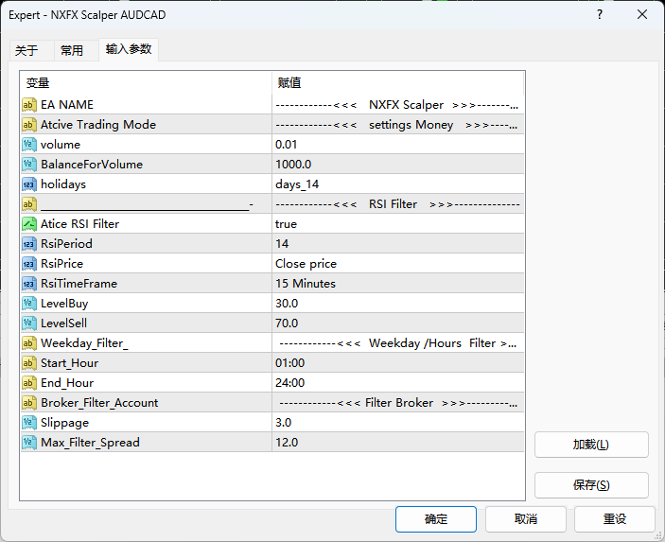This screenshot has width=665, height=542.
Task: Switch to the 关于 tab
Action: pos(26,51)
